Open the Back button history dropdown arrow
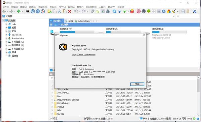This screenshot has height=122, width=201. [x=7, y=11]
